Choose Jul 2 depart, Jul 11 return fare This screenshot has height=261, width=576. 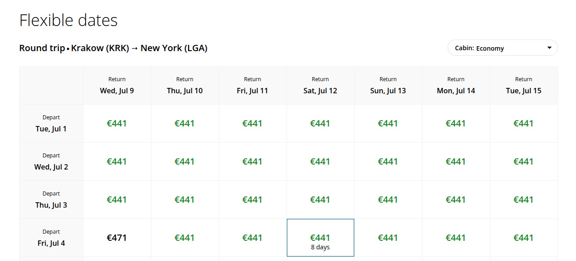tap(253, 161)
